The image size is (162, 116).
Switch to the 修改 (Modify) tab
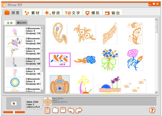coord(52,13)
